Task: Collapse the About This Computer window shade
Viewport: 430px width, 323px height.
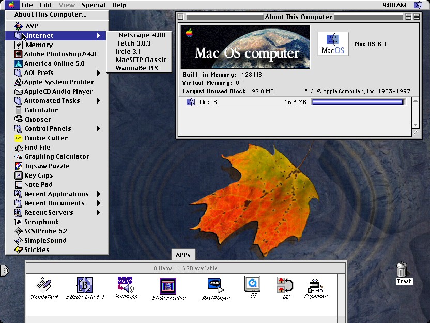Action: [x=417, y=17]
